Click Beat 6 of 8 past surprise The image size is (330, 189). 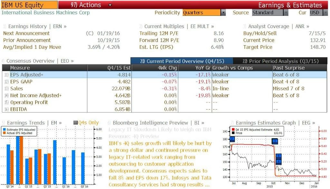click(286, 75)
